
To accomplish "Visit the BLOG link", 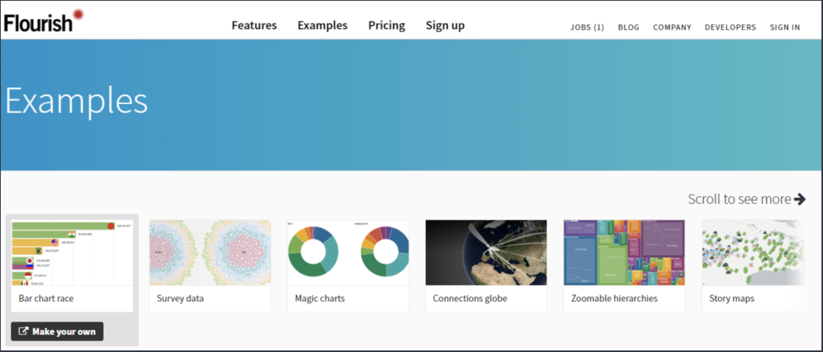I will coord(629,27).
